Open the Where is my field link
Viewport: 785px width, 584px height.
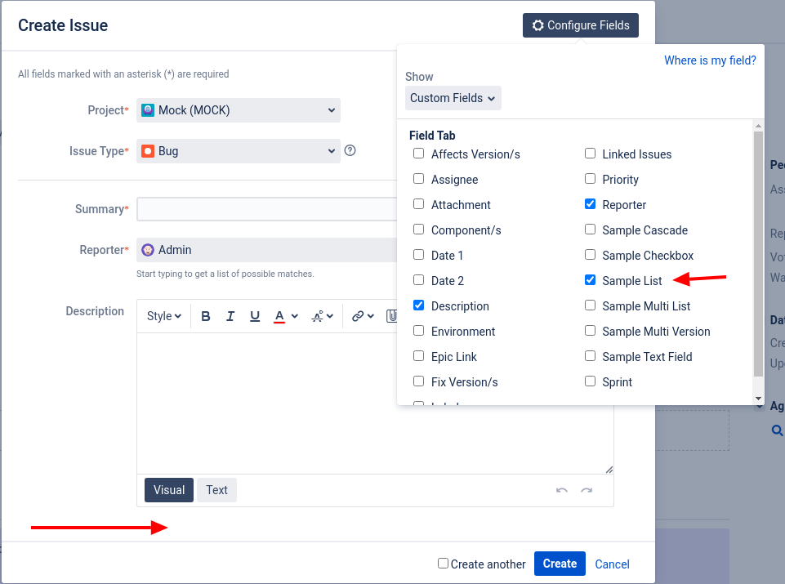click(710, 60)
